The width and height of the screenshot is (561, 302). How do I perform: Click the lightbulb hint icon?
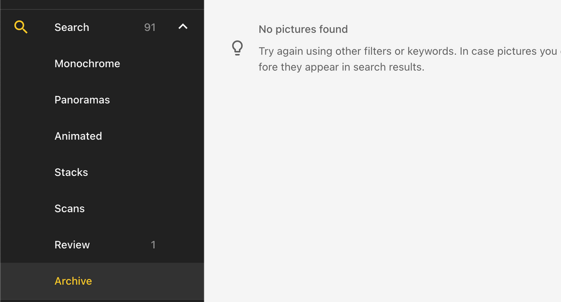tap(237, 48)
